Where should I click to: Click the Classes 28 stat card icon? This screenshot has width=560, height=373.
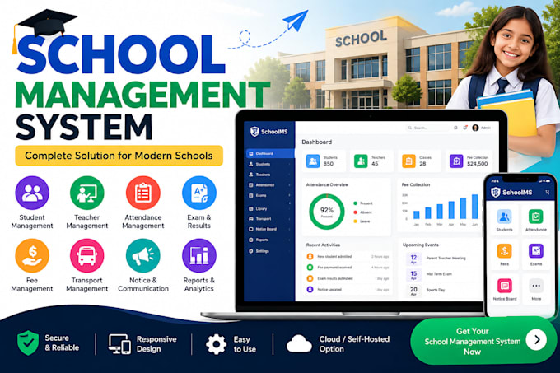coord(408,161)
